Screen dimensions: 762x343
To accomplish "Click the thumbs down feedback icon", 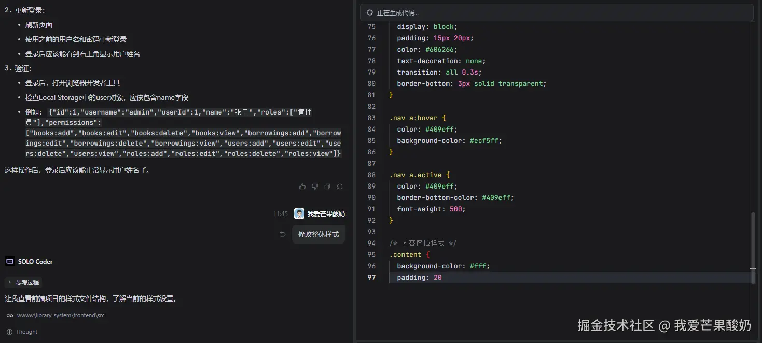I will coord(315,187).
